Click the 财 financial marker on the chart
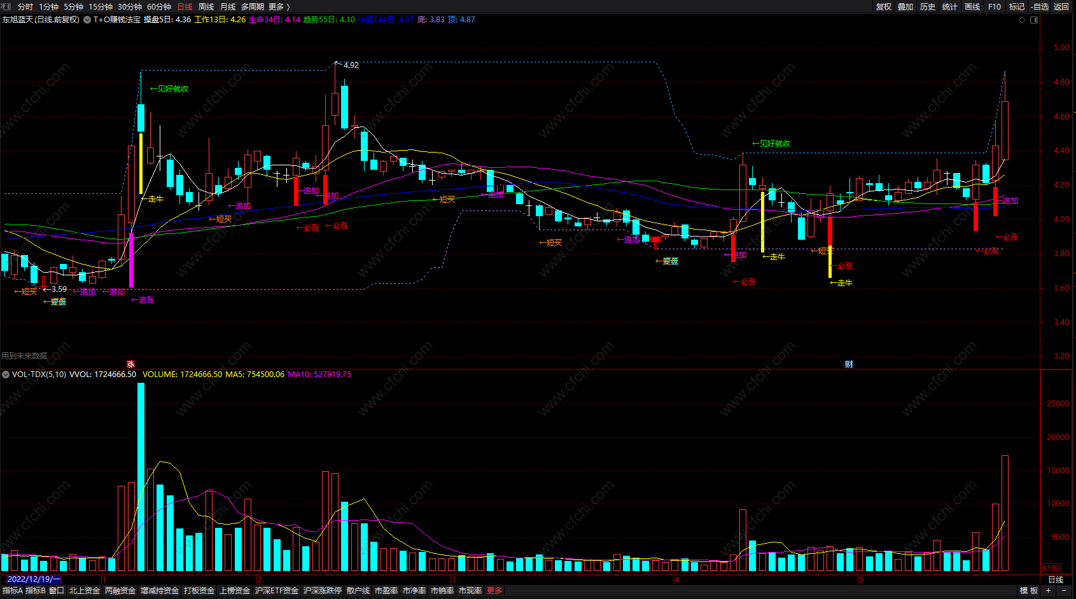Screen dimensions: 1076x599 (x=849, y=364)
